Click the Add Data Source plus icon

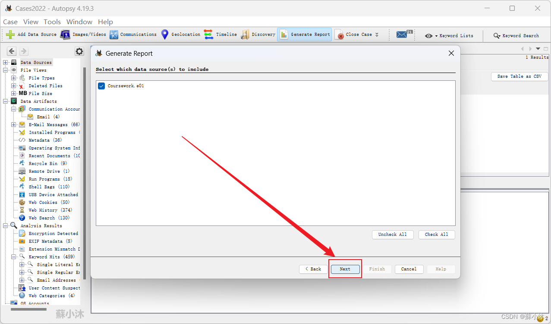click(10, 35)
